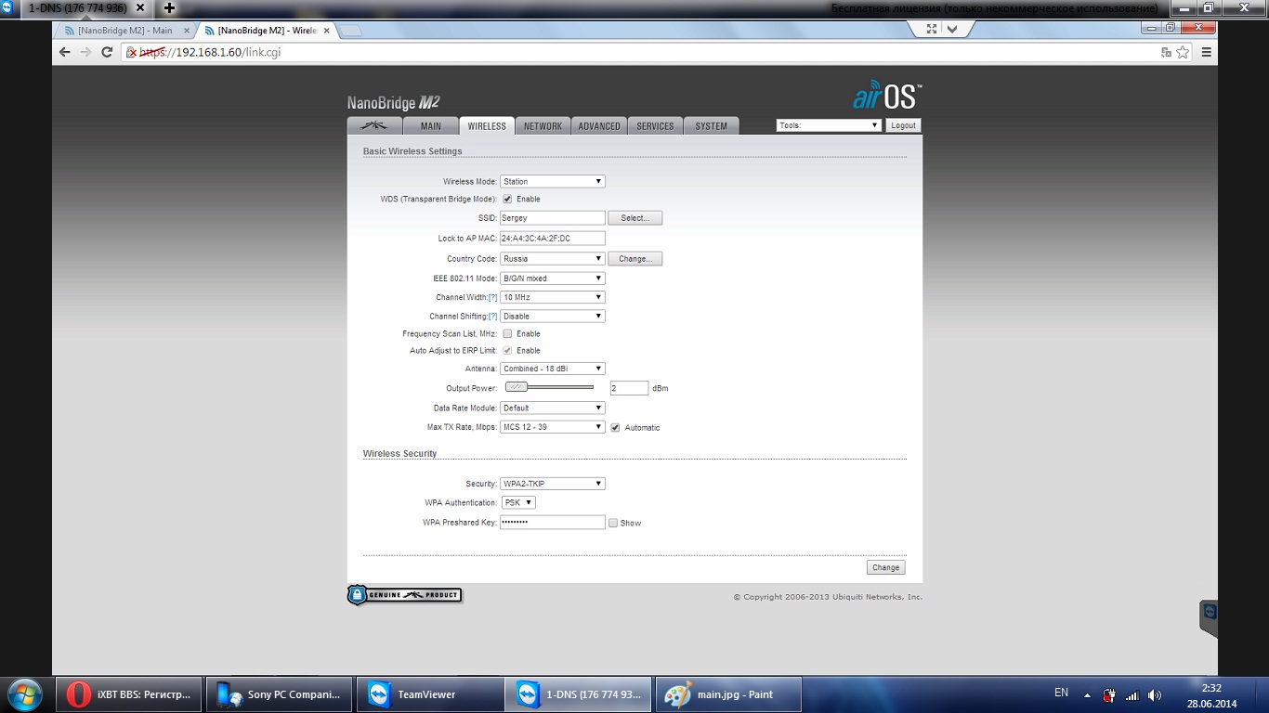Image resolution: width=1269 pixels, height=713 pixels.
Task: Click the volume speaker tray icon
Action: [x=1155, y=694]
